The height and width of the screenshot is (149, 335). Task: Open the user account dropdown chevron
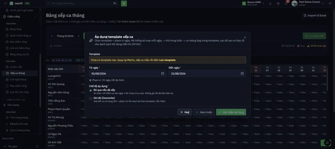(x=323, y=3)
